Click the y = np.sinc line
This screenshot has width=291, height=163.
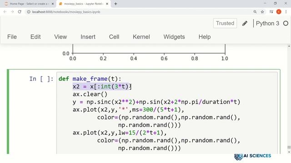tap(156, 102)
